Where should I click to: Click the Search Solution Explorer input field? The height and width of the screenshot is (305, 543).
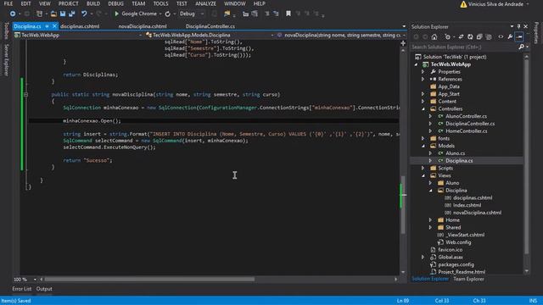tap(464, 47)
